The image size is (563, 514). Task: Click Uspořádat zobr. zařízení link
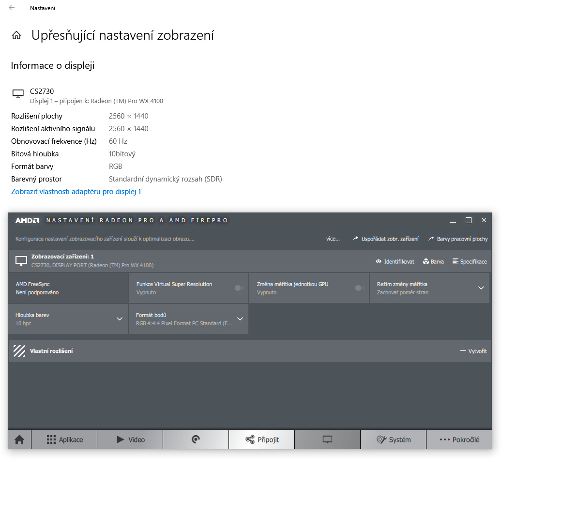(386, 239)
